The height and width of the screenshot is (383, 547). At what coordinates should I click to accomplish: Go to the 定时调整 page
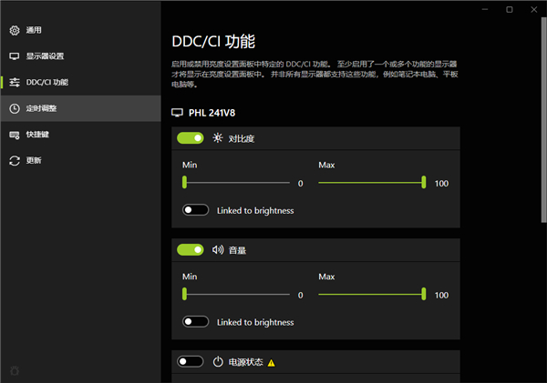(80, 108)
